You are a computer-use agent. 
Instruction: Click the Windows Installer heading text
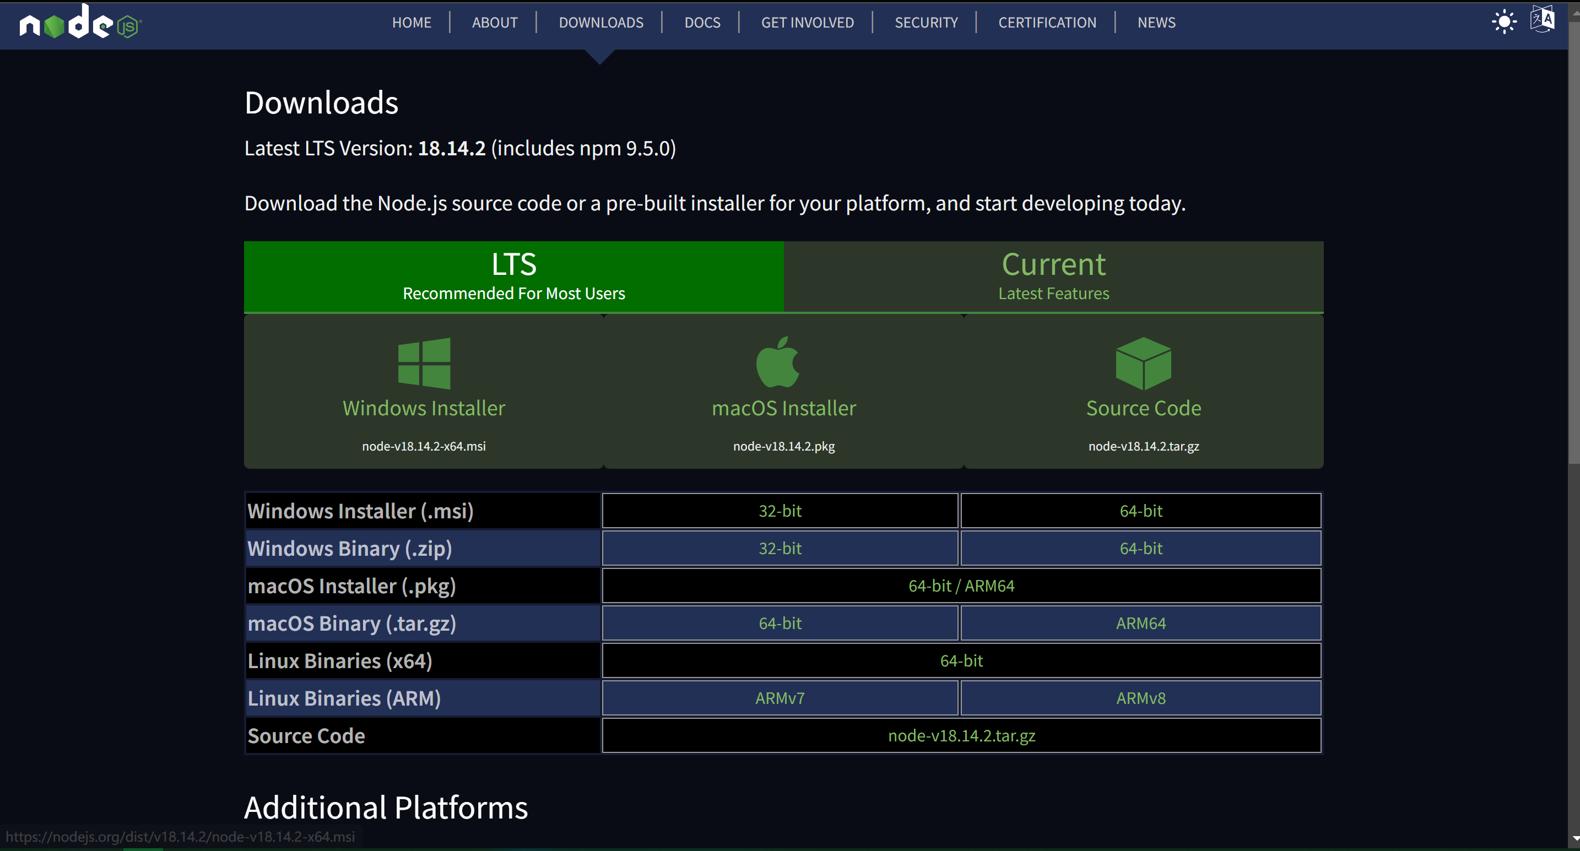pos(424,408)
